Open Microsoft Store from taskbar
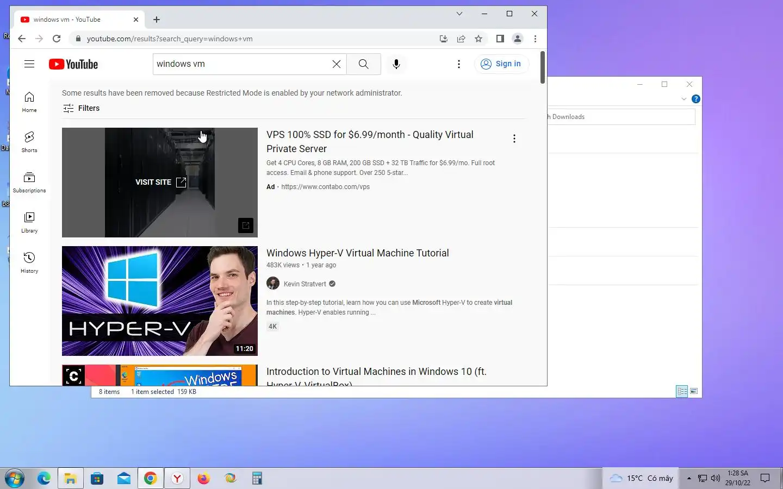The width and height of the screenshot is (783, 489). point(97,479)
